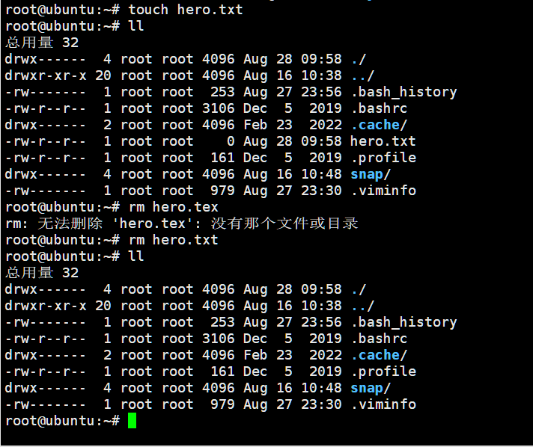Image resolution: width=533 pixels, height=447 pixels.
Task: Click 'drwxr-xr-x' permissions in second listing
Action: [x=46, y=306]
